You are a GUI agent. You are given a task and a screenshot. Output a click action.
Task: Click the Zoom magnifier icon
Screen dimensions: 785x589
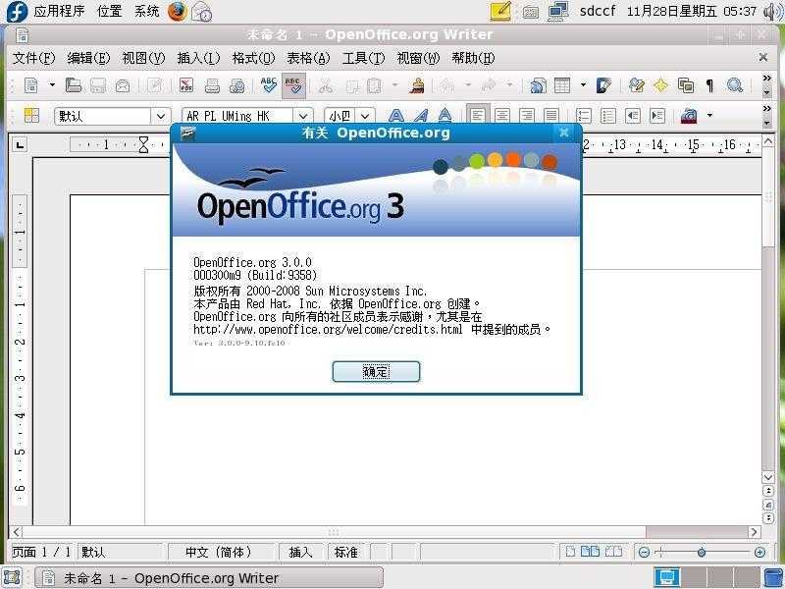click(x=734, y=85)
